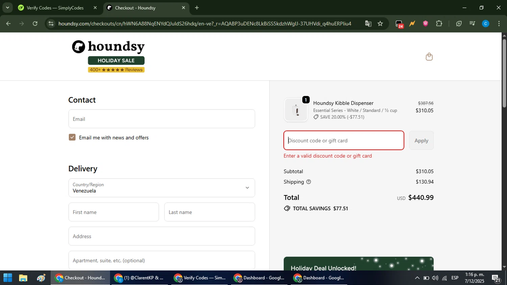Click the Houndsy logo
This screenshot has height=285, width=507.
click(x=108, y=47)
